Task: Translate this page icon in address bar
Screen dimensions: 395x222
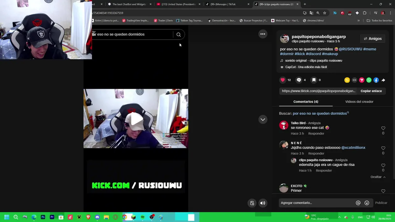Action: click(311, 13)
